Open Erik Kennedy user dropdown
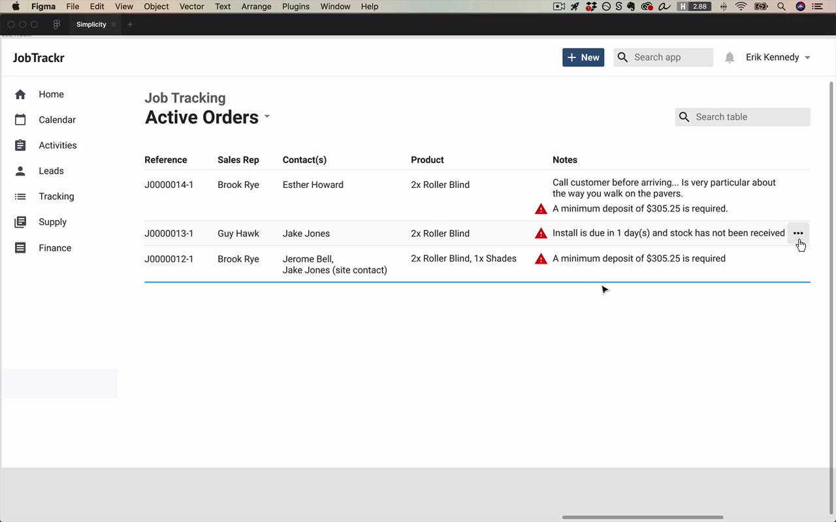This screenshot has height=522, width=836. [779, 57]
